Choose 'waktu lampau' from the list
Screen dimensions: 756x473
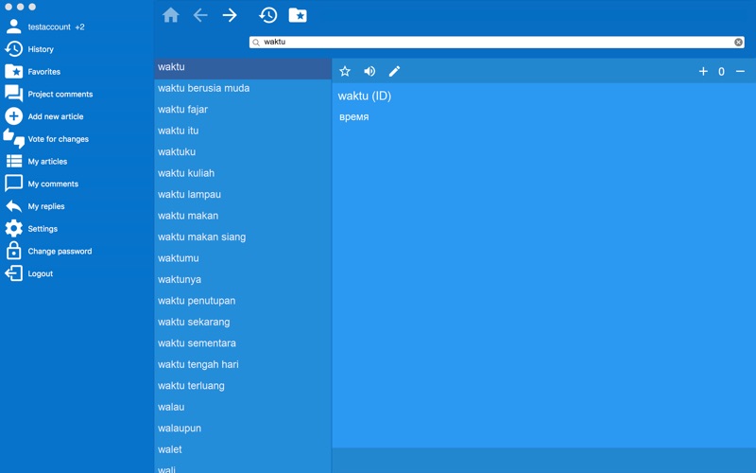pyautogui.click(x=243, y=195)
